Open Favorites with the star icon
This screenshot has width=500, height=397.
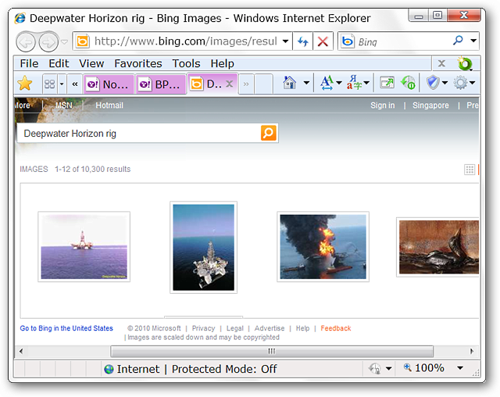point(25,84)
